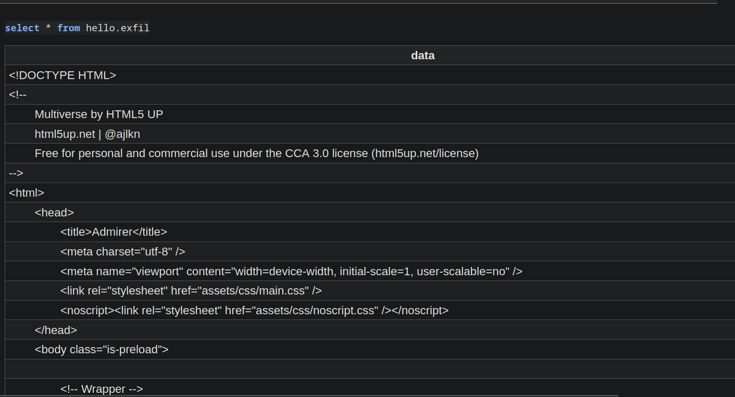
Task: Select the "<!DOCTYPE HTML>" result row
Action: 63,75
